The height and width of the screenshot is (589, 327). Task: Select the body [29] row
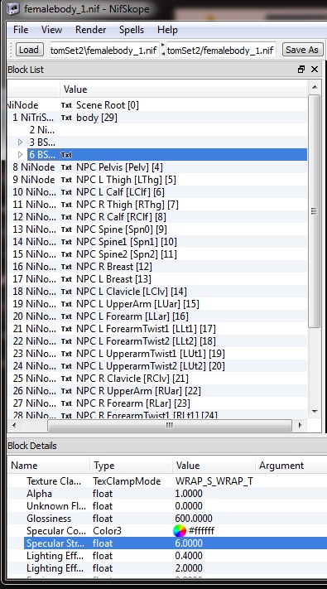(x=157, y=118)
